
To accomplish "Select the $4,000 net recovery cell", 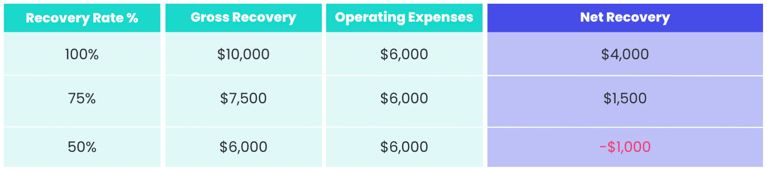I will (x=625, y=54).
